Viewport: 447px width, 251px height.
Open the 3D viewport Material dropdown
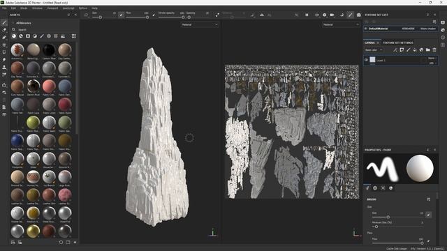200,25
